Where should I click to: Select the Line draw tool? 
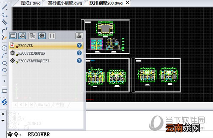(5, 7)
